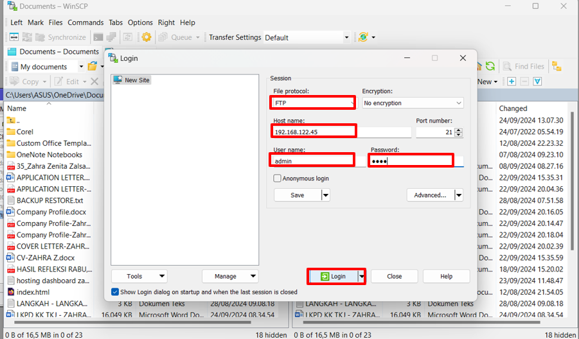Screen dimensions: 579x339
Task: Open the Commands menu
Action: [x=85, y=22]
